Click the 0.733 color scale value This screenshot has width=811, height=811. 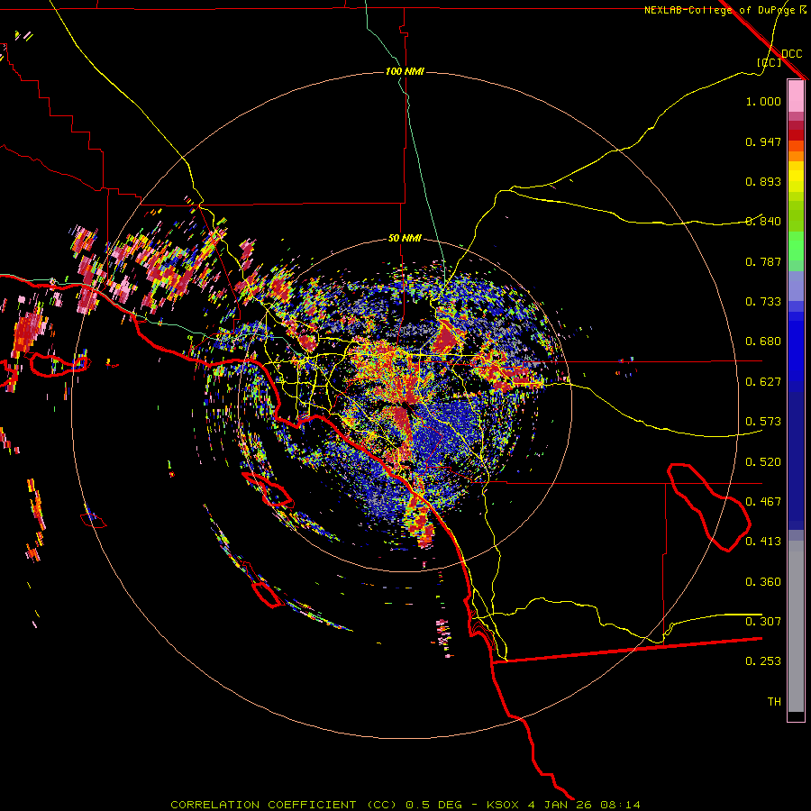coord(763,302)
